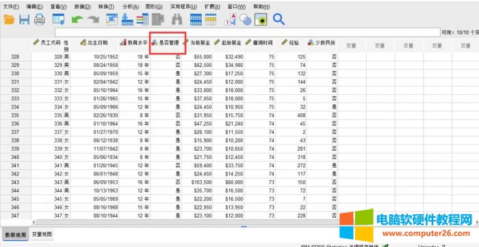Open the 数据(D) menu

(x=83, y=7)
